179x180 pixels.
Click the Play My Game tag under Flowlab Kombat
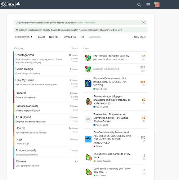pos(100,107)
